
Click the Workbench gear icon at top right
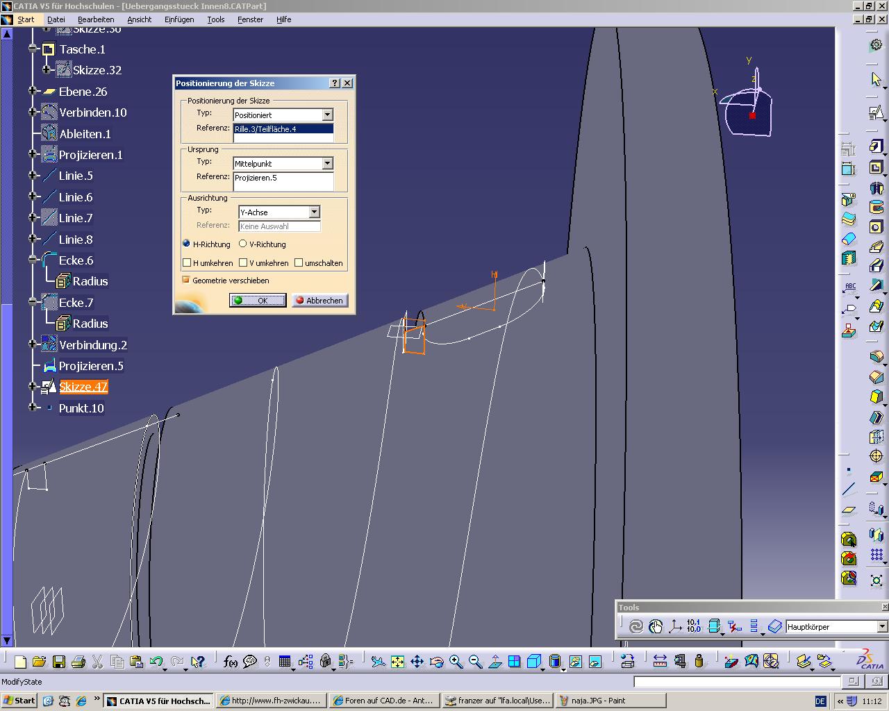tap(876, 45)
